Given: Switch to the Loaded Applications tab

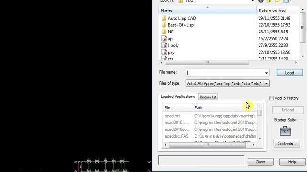Looking at the screenshot, I should click(x=178, y=97).
